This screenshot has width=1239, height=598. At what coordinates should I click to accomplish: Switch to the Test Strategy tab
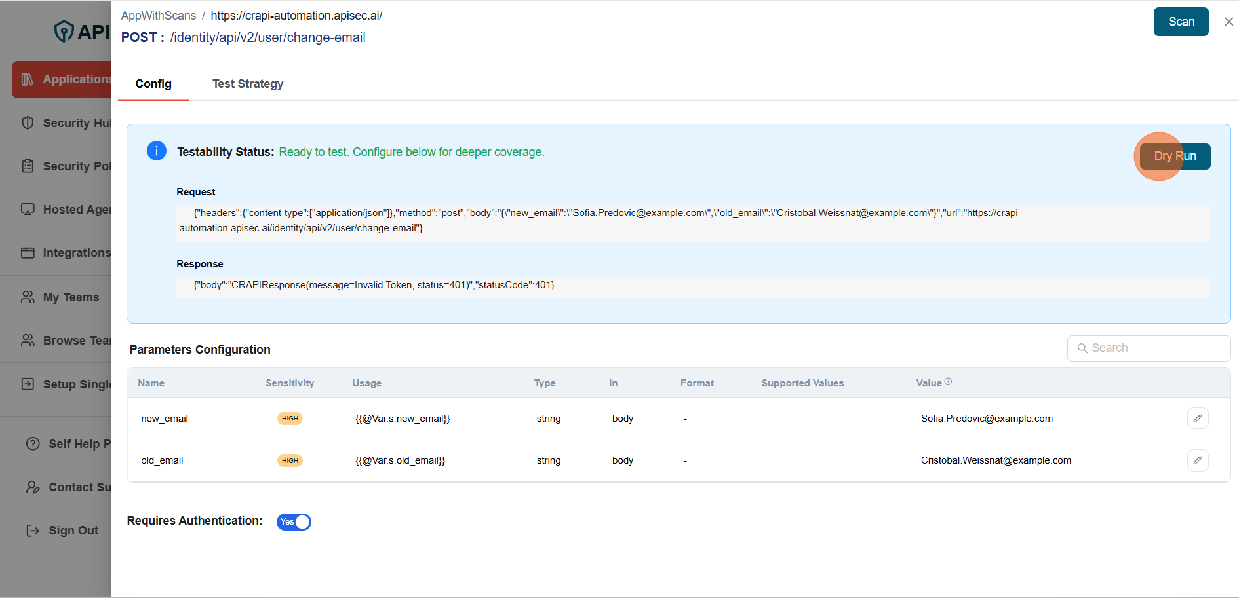[x=248, y=84]
